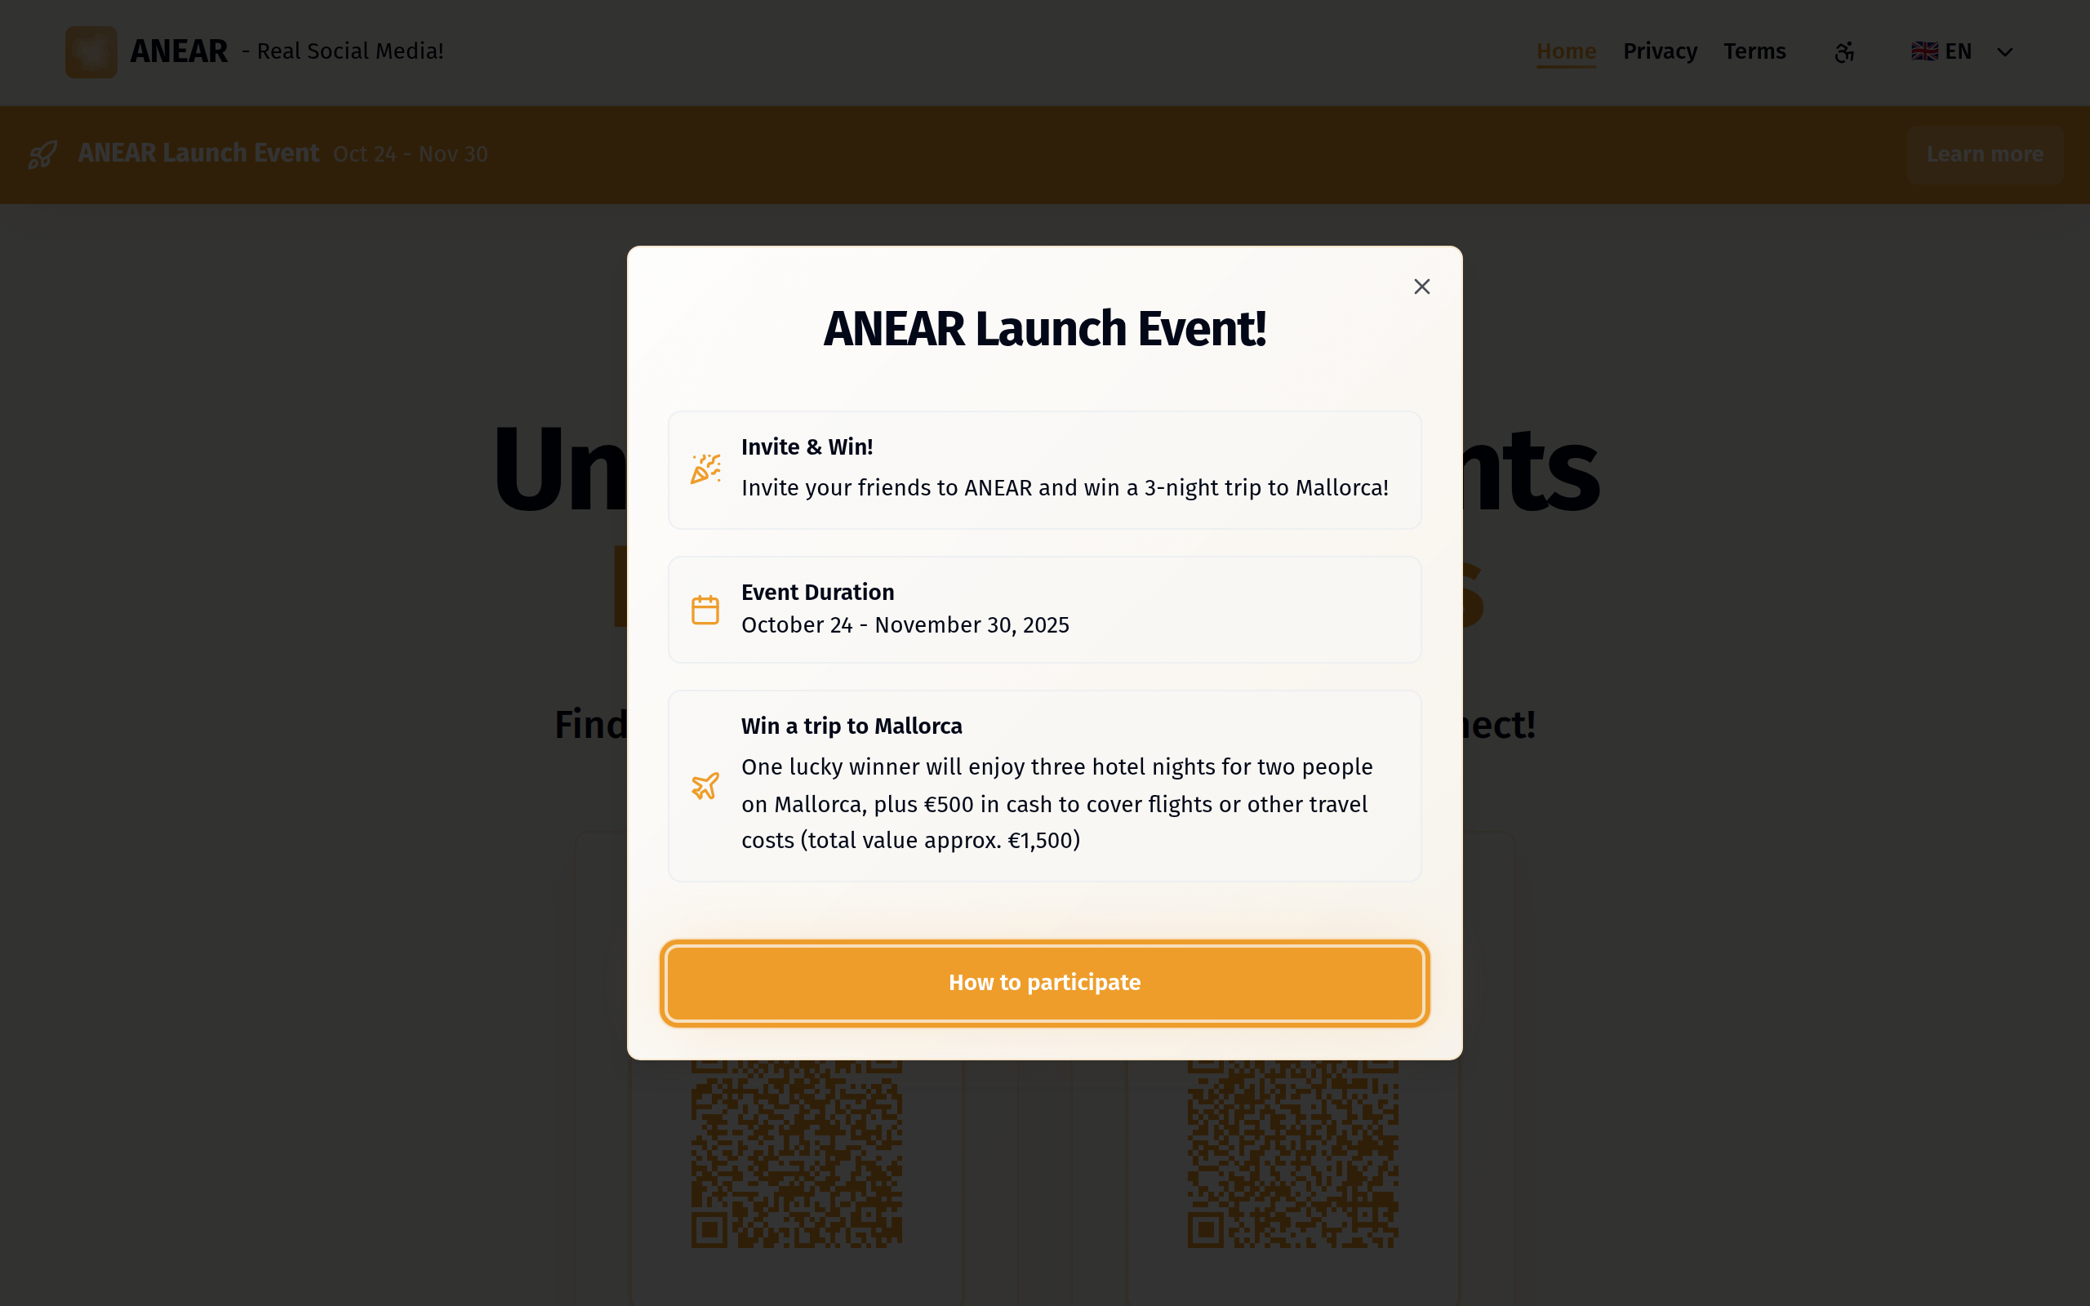
Task: Click the party popper icon beside Invite & Win
Action: click(x=705, y=469)
